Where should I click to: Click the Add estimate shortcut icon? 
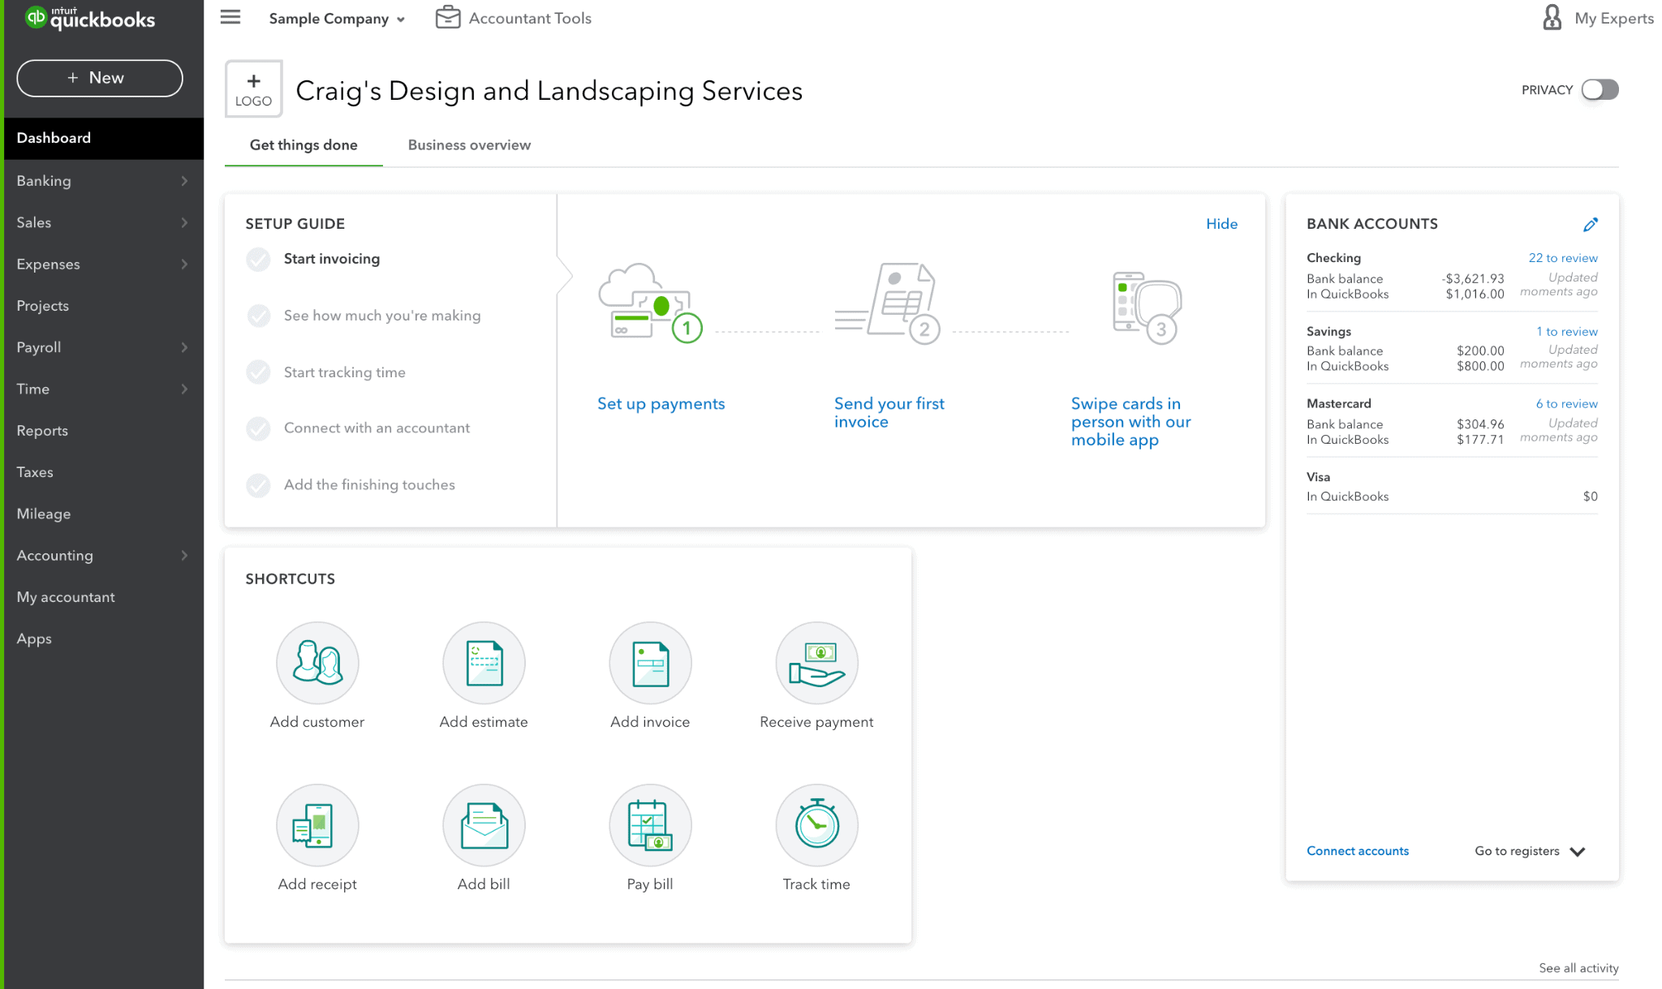(484, 662)
